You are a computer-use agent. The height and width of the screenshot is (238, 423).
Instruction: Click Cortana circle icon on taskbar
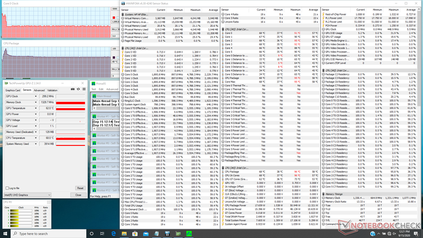click(x=92, y=233)
